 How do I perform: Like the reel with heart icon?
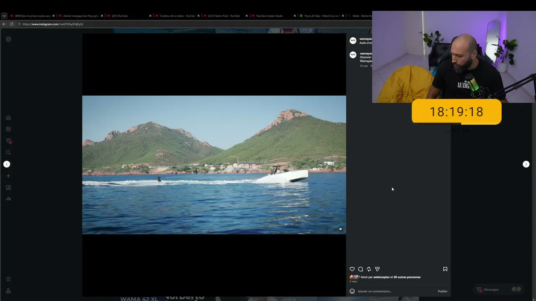352,269
